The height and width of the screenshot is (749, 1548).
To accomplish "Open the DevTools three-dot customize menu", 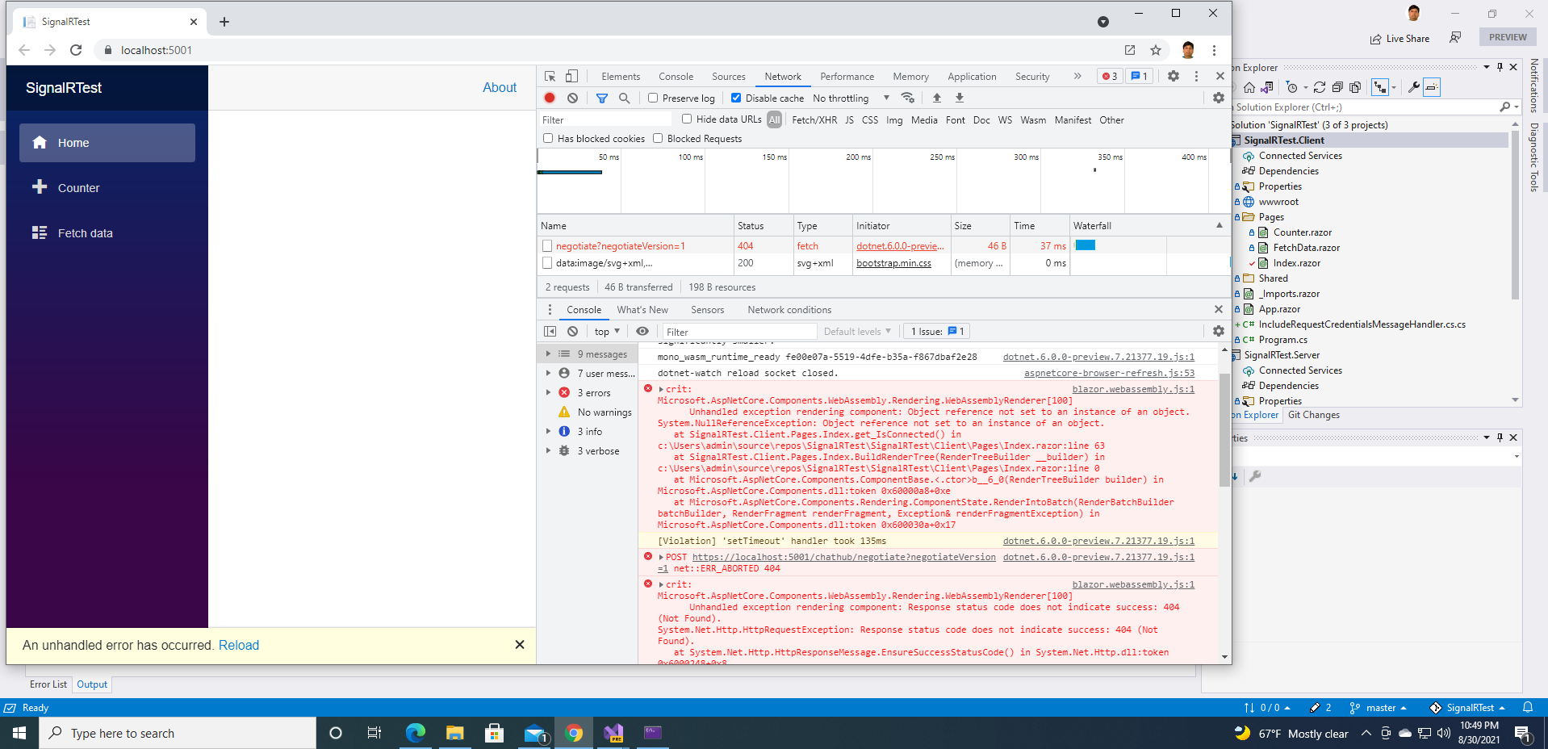I will tap(1196, 76).
